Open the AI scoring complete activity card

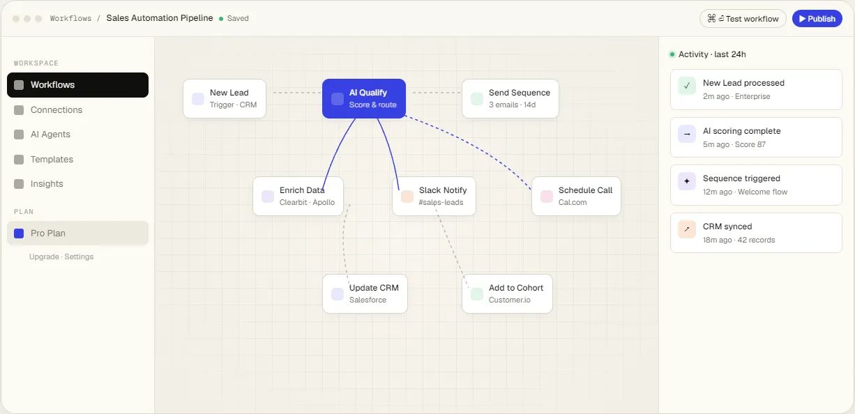point(756,137)
